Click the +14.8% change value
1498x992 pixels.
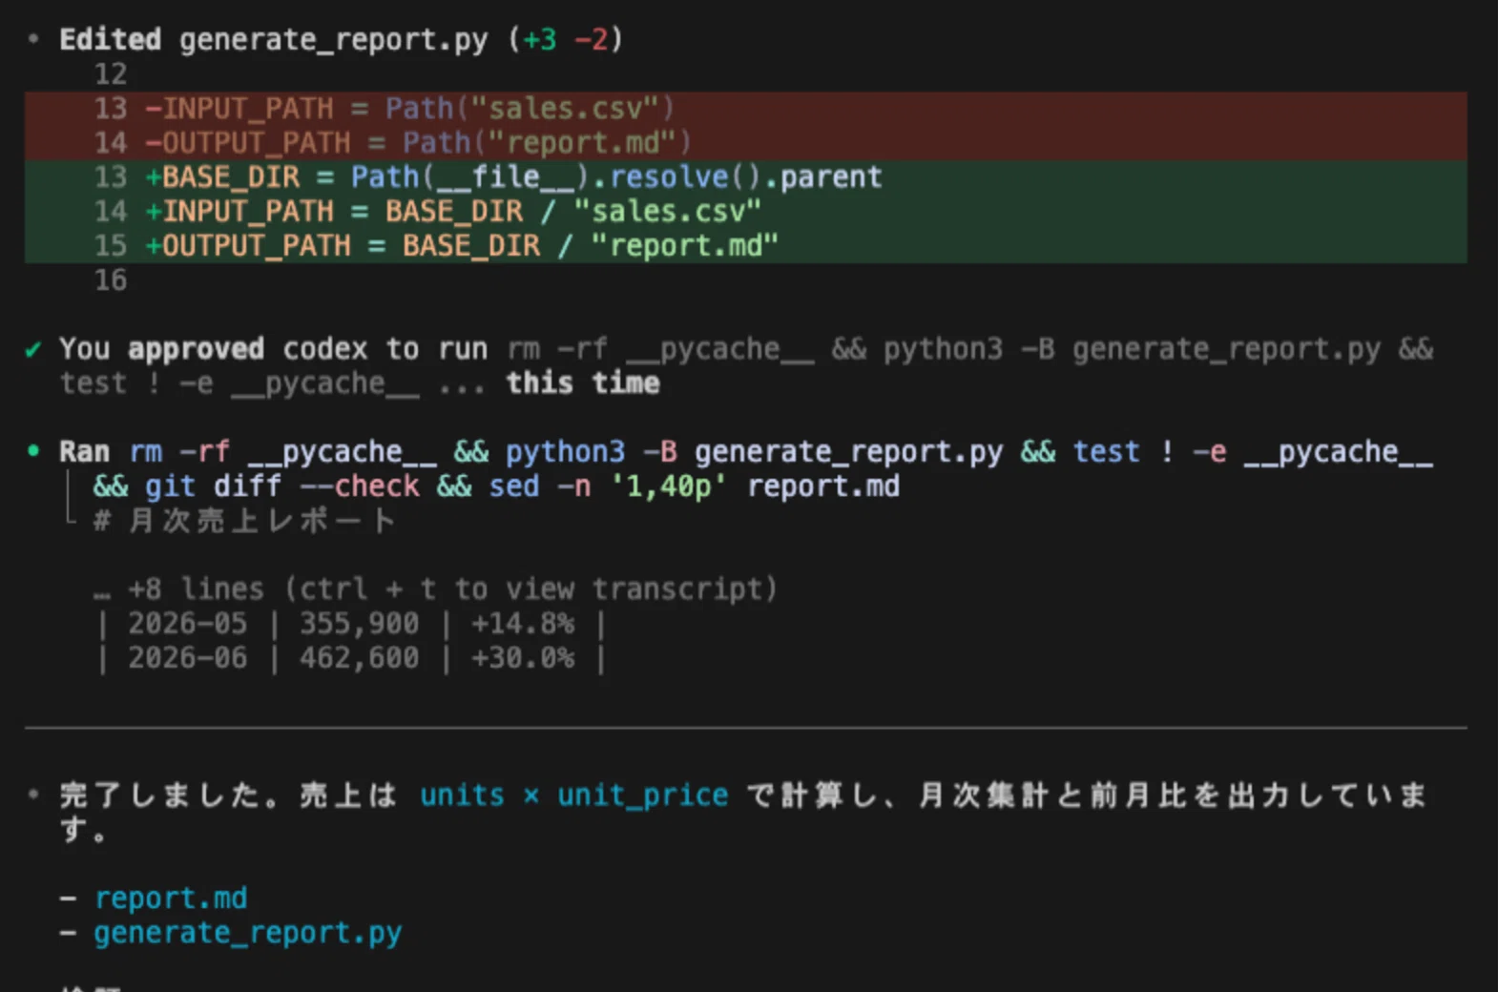click(523, 623)
